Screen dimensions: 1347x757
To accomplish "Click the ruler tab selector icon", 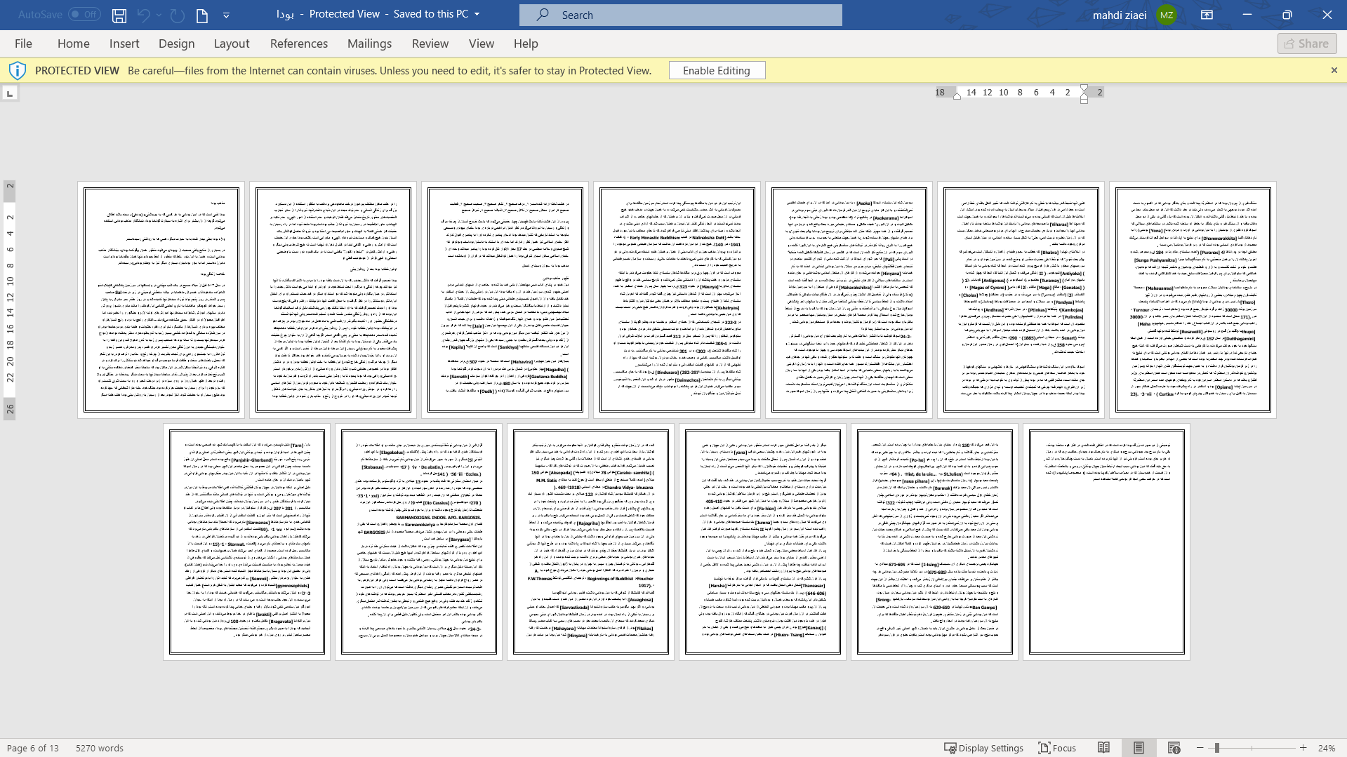I will [10, 93].
